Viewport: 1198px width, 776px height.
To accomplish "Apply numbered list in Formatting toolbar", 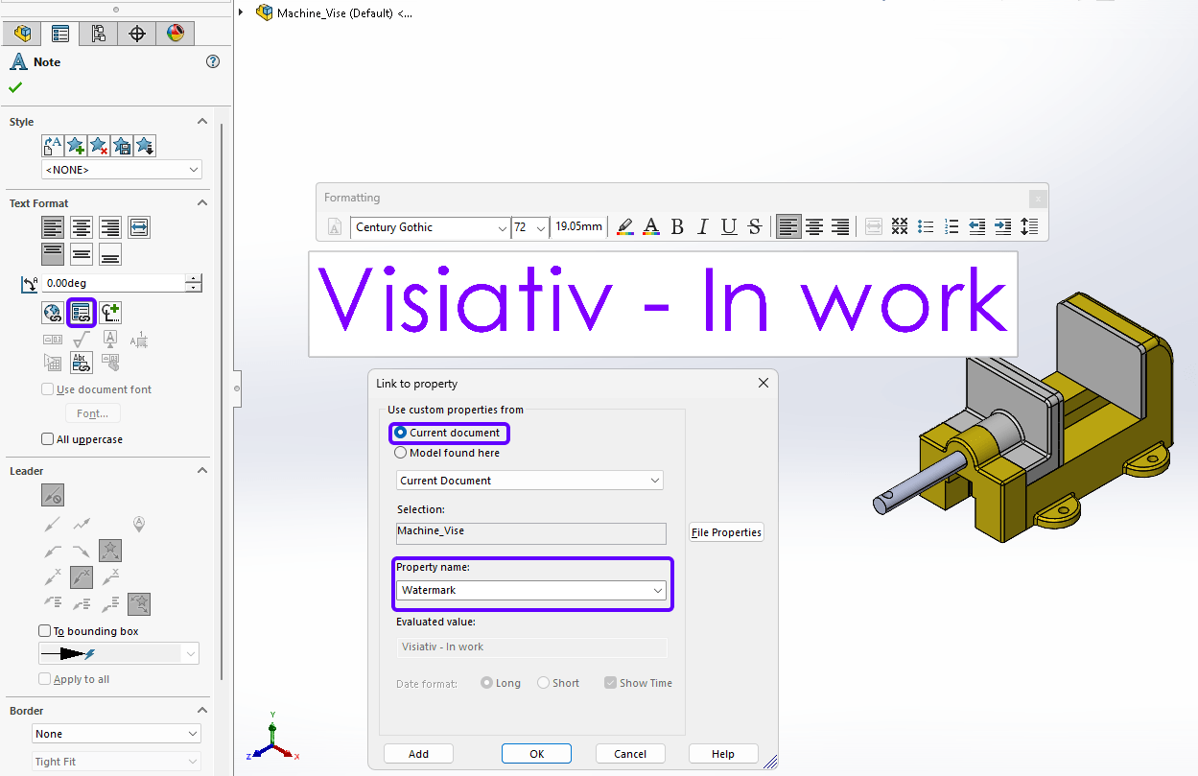I will (951, 227).
